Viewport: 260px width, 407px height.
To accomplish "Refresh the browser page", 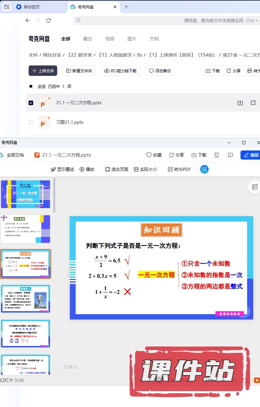I will [x=48, y=21].
